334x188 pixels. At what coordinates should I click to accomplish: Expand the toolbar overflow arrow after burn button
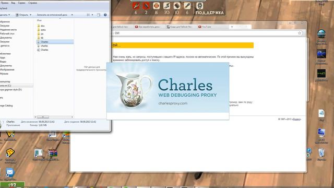(x=72, y=15)
